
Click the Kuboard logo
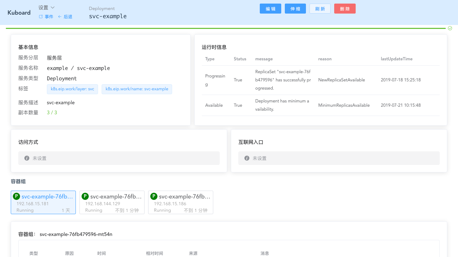(x=19, y=12)
